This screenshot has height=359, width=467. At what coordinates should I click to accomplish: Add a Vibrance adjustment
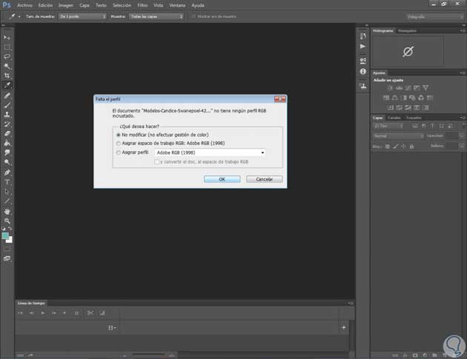[x=425, y=88]
